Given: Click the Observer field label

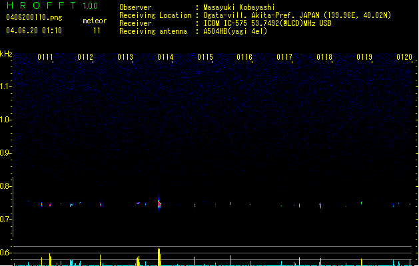Looking at the screenshot, I should [x=135, y=7].
